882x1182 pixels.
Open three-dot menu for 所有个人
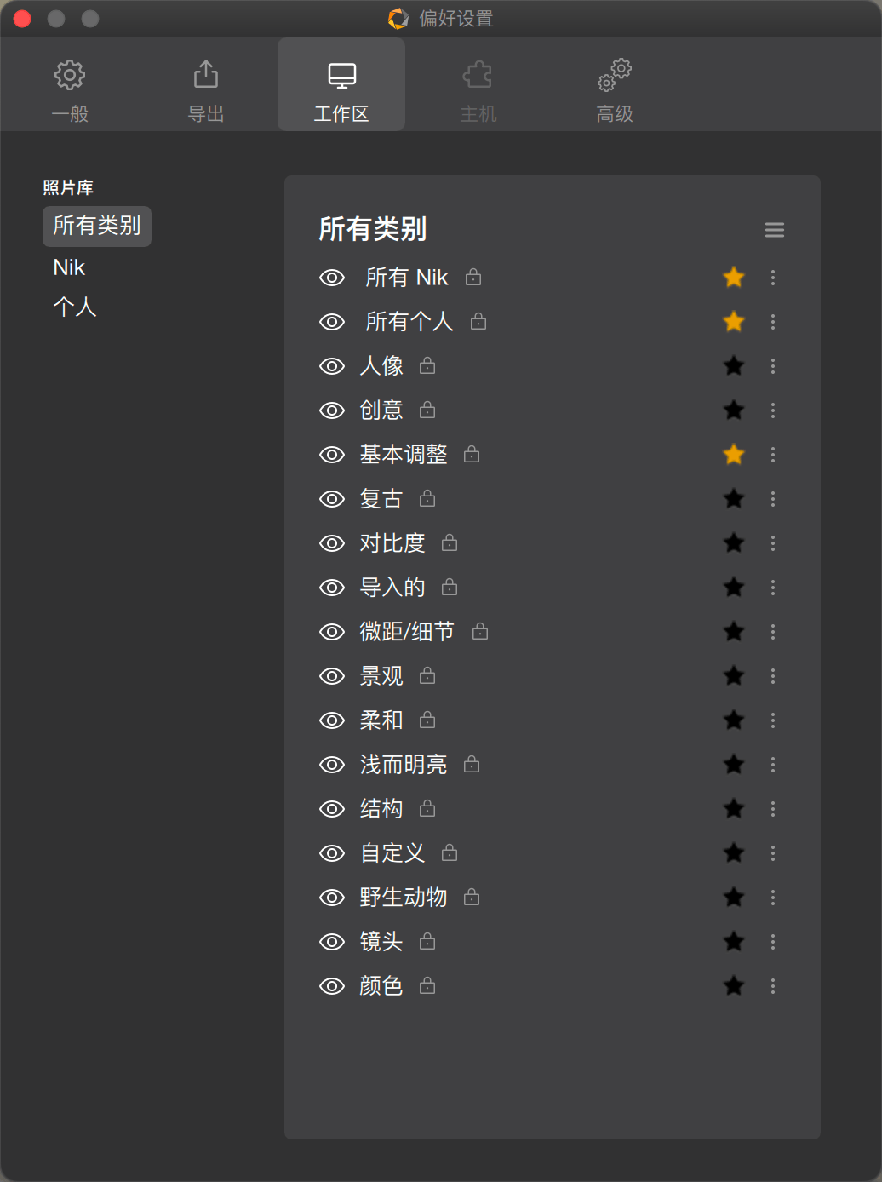pos(772,322)
